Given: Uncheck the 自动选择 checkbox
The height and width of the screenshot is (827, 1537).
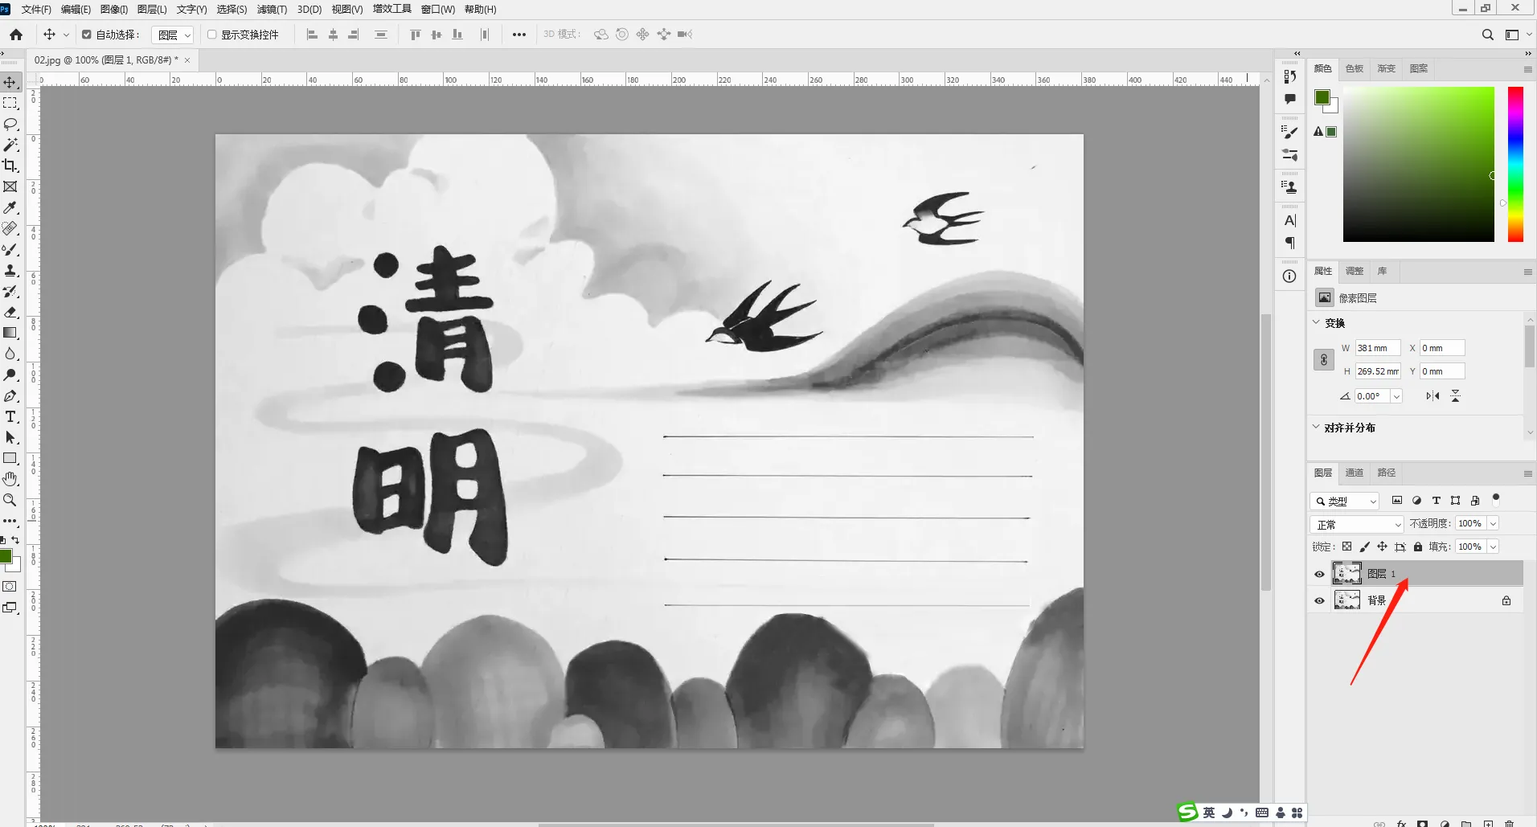Looking at the screenshot, I should click(x=87, y=35).
